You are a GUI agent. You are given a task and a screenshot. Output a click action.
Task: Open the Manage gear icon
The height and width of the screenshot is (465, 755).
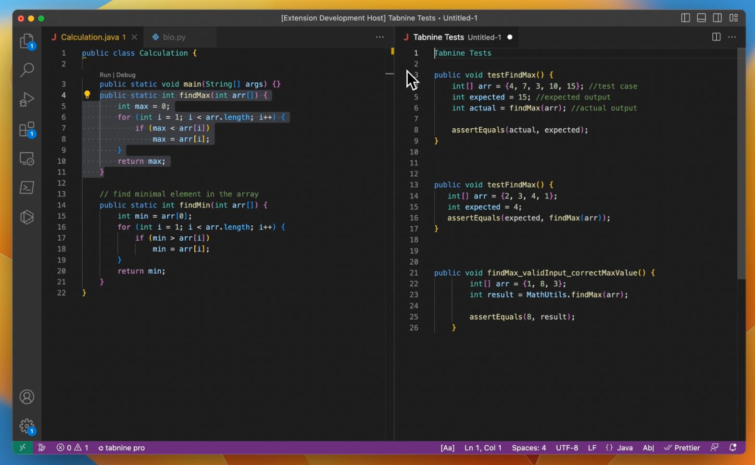(x=27, y=426)
